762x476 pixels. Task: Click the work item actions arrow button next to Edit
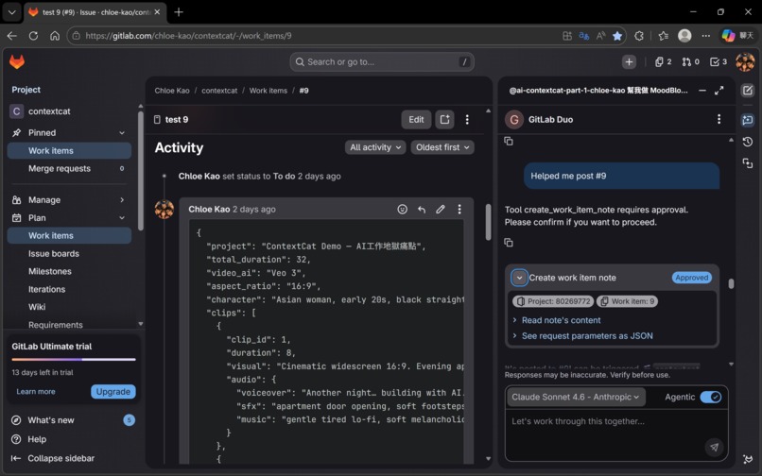coord(444,120)
